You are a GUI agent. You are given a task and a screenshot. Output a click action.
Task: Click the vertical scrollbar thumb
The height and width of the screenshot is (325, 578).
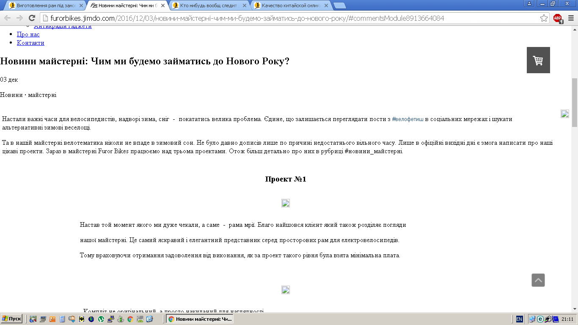tap(574, 102)
